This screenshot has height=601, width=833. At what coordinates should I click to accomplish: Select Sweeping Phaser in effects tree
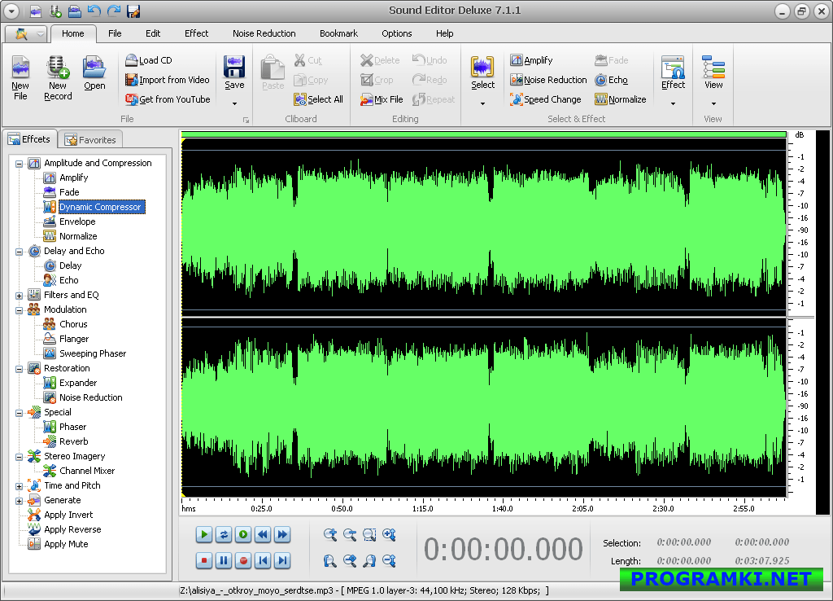click(x=92, y=353)
